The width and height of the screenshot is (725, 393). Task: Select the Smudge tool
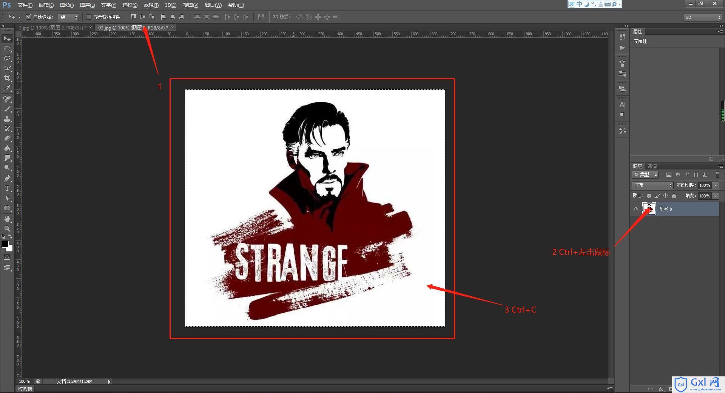pos(7,158)
